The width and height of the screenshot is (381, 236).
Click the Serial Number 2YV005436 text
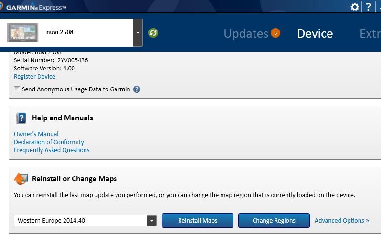pos(51,60)
